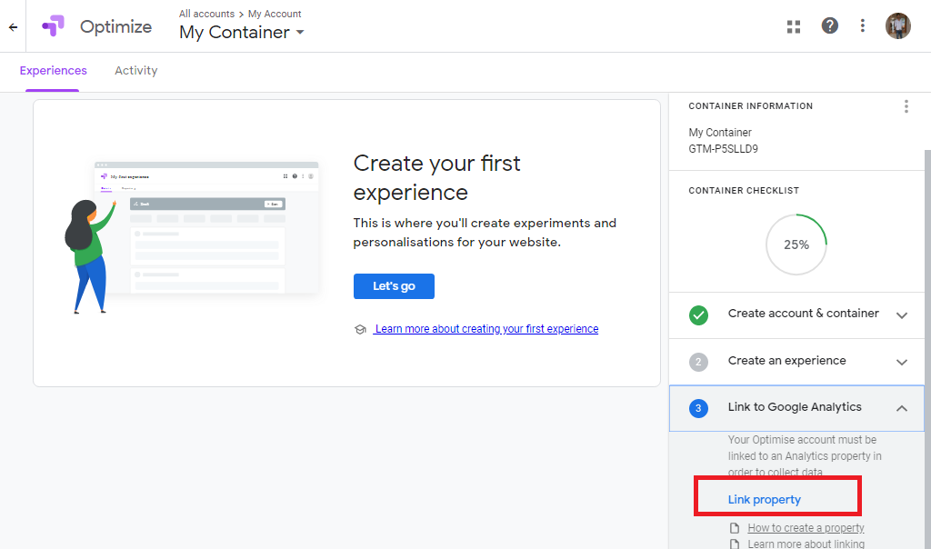Click the 25% checklist progress circle
The image size is (931, 549).
pyautogui.click(x=796, y=245)
